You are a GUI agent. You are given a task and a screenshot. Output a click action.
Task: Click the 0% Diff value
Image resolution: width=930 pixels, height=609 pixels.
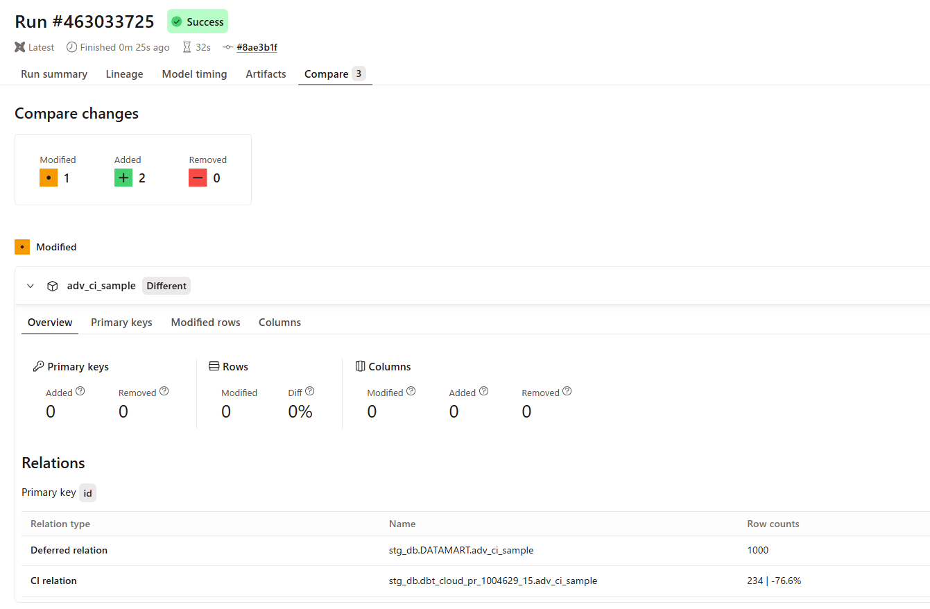300,412
